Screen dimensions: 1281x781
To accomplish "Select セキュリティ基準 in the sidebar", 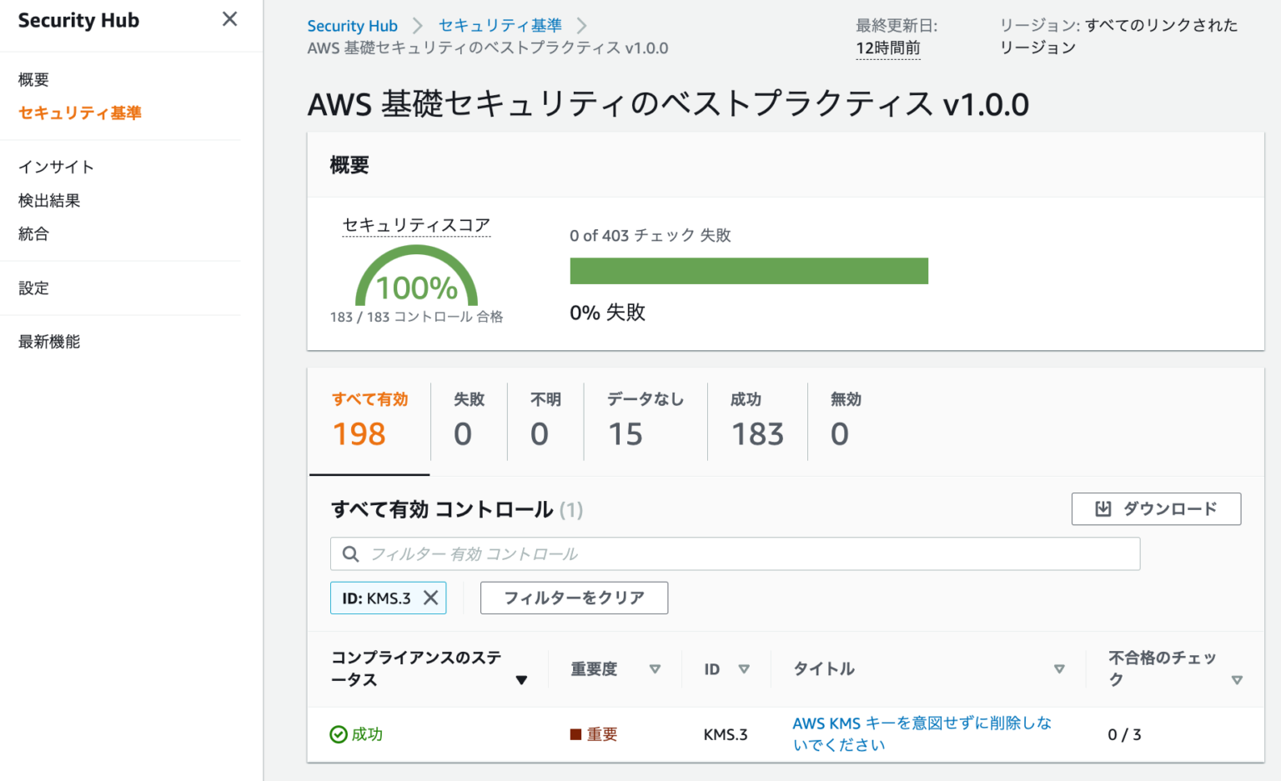I will 79,113.
